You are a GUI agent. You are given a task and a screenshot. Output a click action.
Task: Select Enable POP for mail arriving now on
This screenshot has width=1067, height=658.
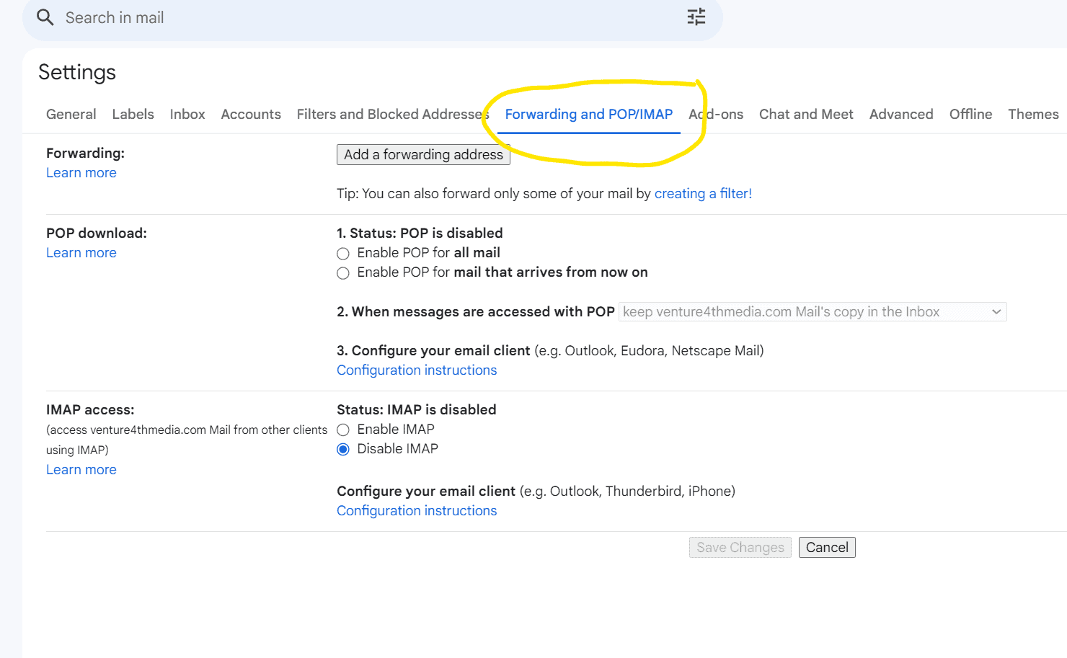(x=343, y=273)
